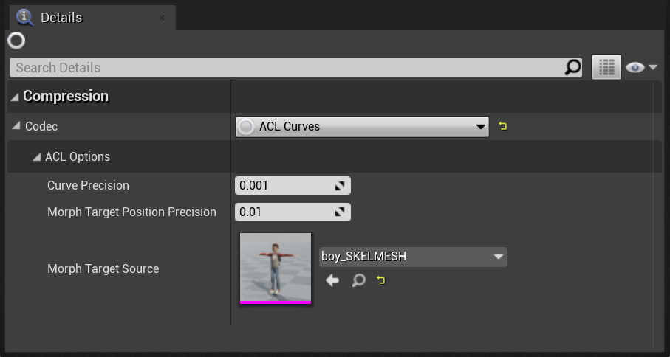Toggle the eye view options button
Viewport: 670px width, 357px height.
[x=641, y=67]
